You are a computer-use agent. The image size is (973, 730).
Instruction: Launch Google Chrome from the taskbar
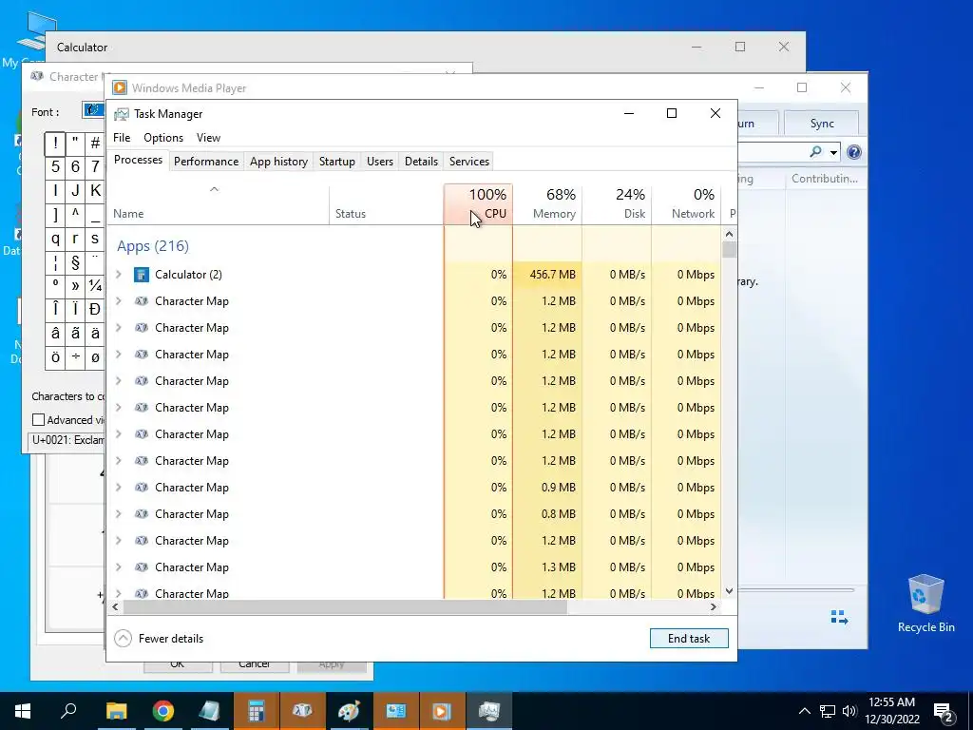coord(163,711)
